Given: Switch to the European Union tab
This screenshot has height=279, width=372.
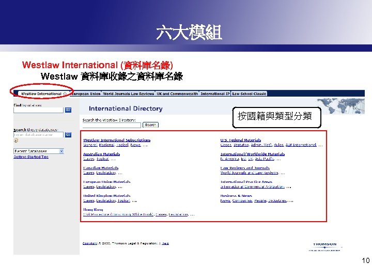Looking at the screenshot, I should point(86,94).
